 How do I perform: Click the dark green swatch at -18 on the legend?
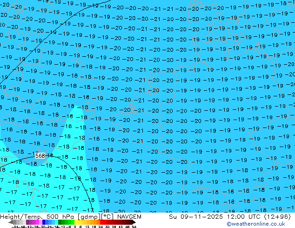[x=60, y=222]
